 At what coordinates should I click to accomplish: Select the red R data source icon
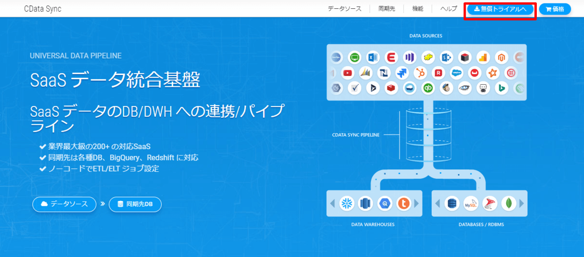(x=438, y=73)
